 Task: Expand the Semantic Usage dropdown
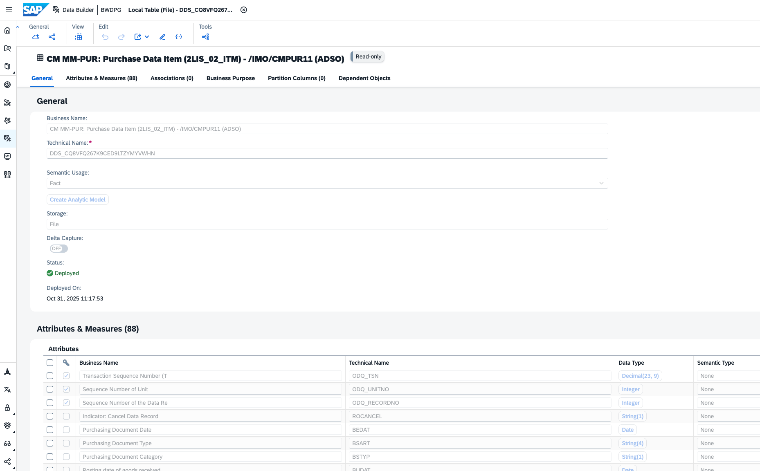click(x=601, y=183)
